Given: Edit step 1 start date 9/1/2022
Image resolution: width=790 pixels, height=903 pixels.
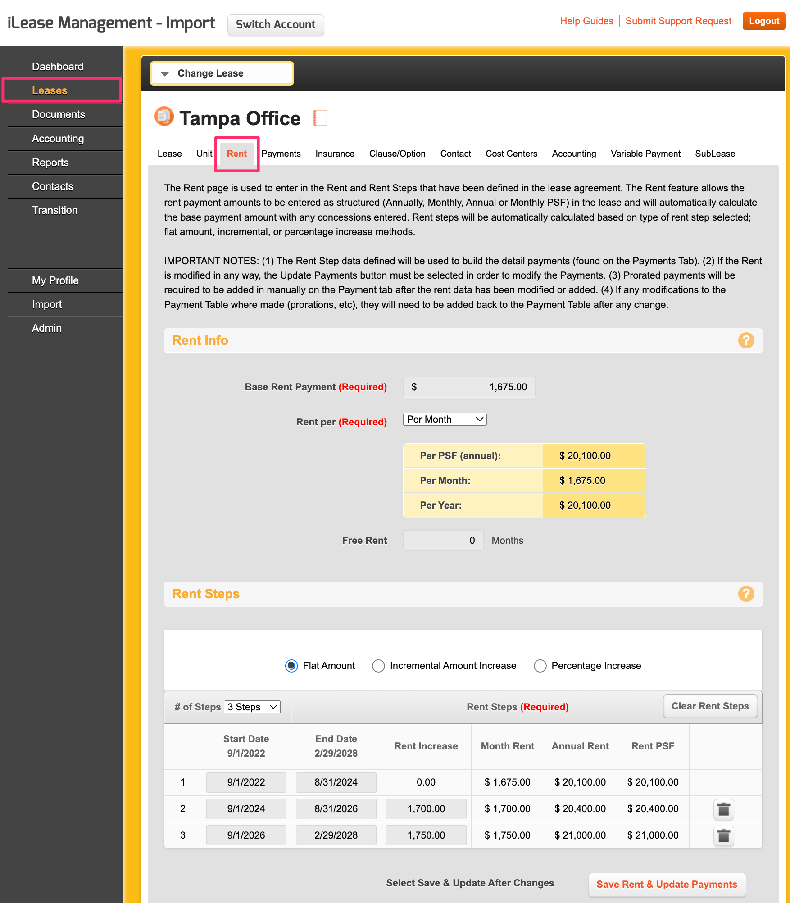Looking at the screenshot, I should click(x=246, y=782).
